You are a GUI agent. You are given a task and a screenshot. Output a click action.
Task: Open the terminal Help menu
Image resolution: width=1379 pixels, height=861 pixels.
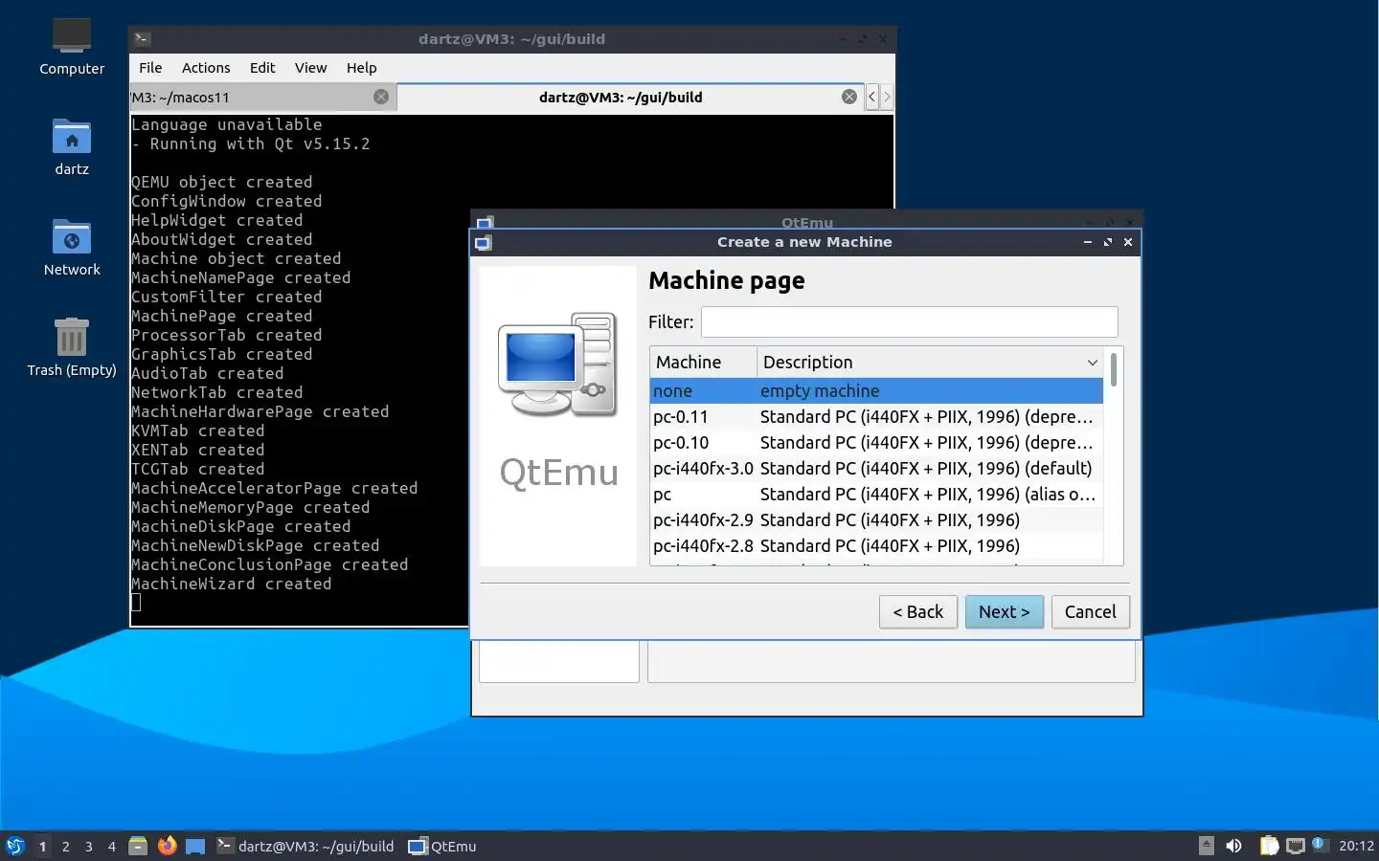[362, 68]
